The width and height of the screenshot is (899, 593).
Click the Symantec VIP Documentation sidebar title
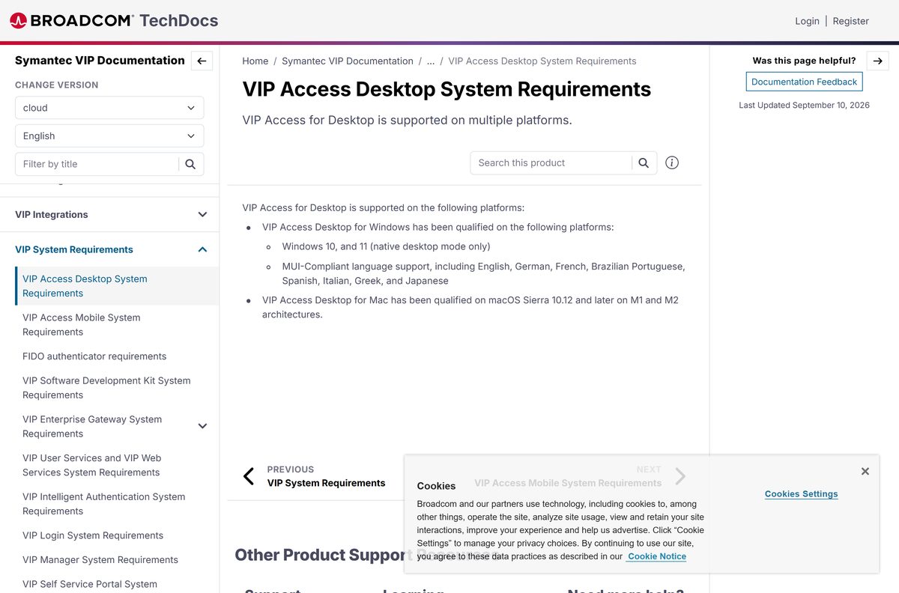click(100, 61)
